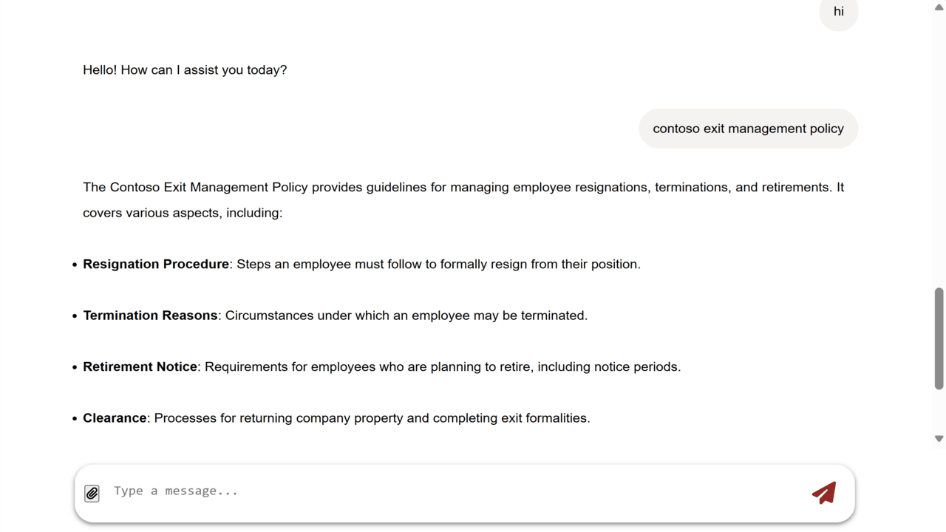
Task: Click the Clearance bold heading
Action: point(115,418)
